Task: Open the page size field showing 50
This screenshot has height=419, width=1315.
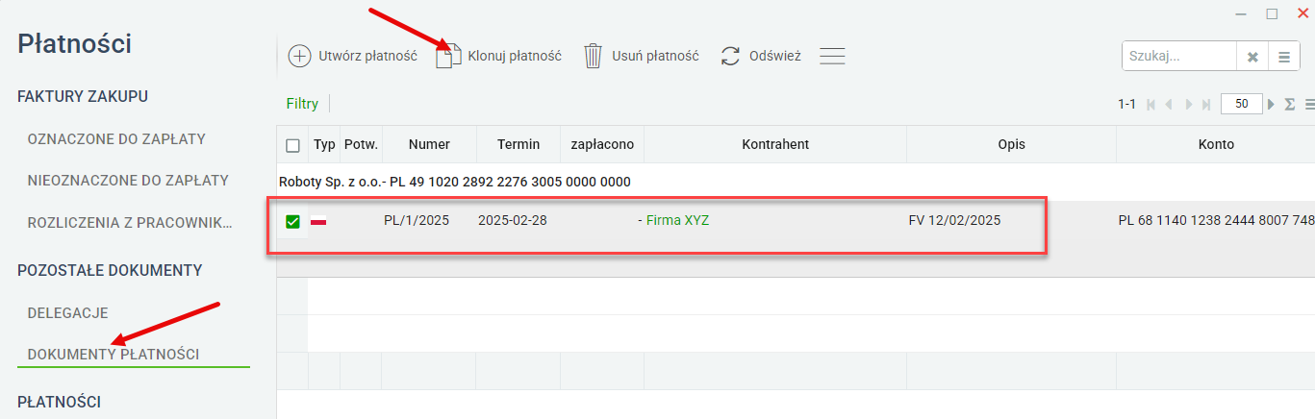Action: 1241,104
